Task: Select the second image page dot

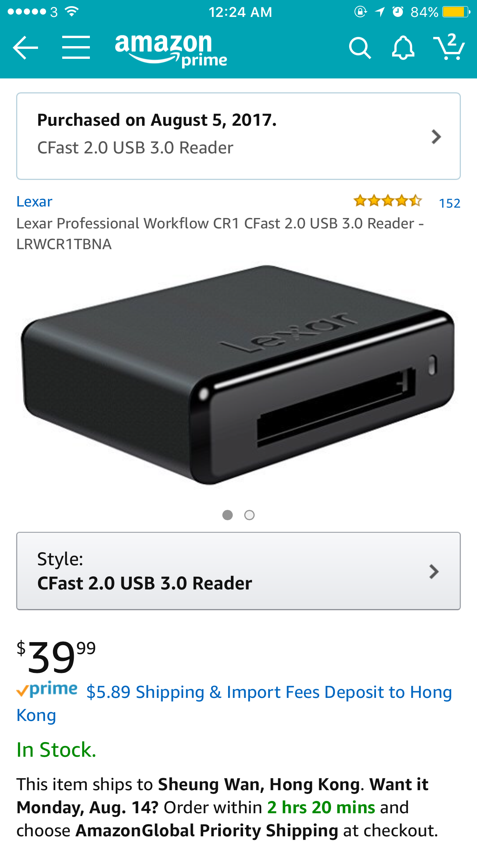Action: click(x=249, y=515)
